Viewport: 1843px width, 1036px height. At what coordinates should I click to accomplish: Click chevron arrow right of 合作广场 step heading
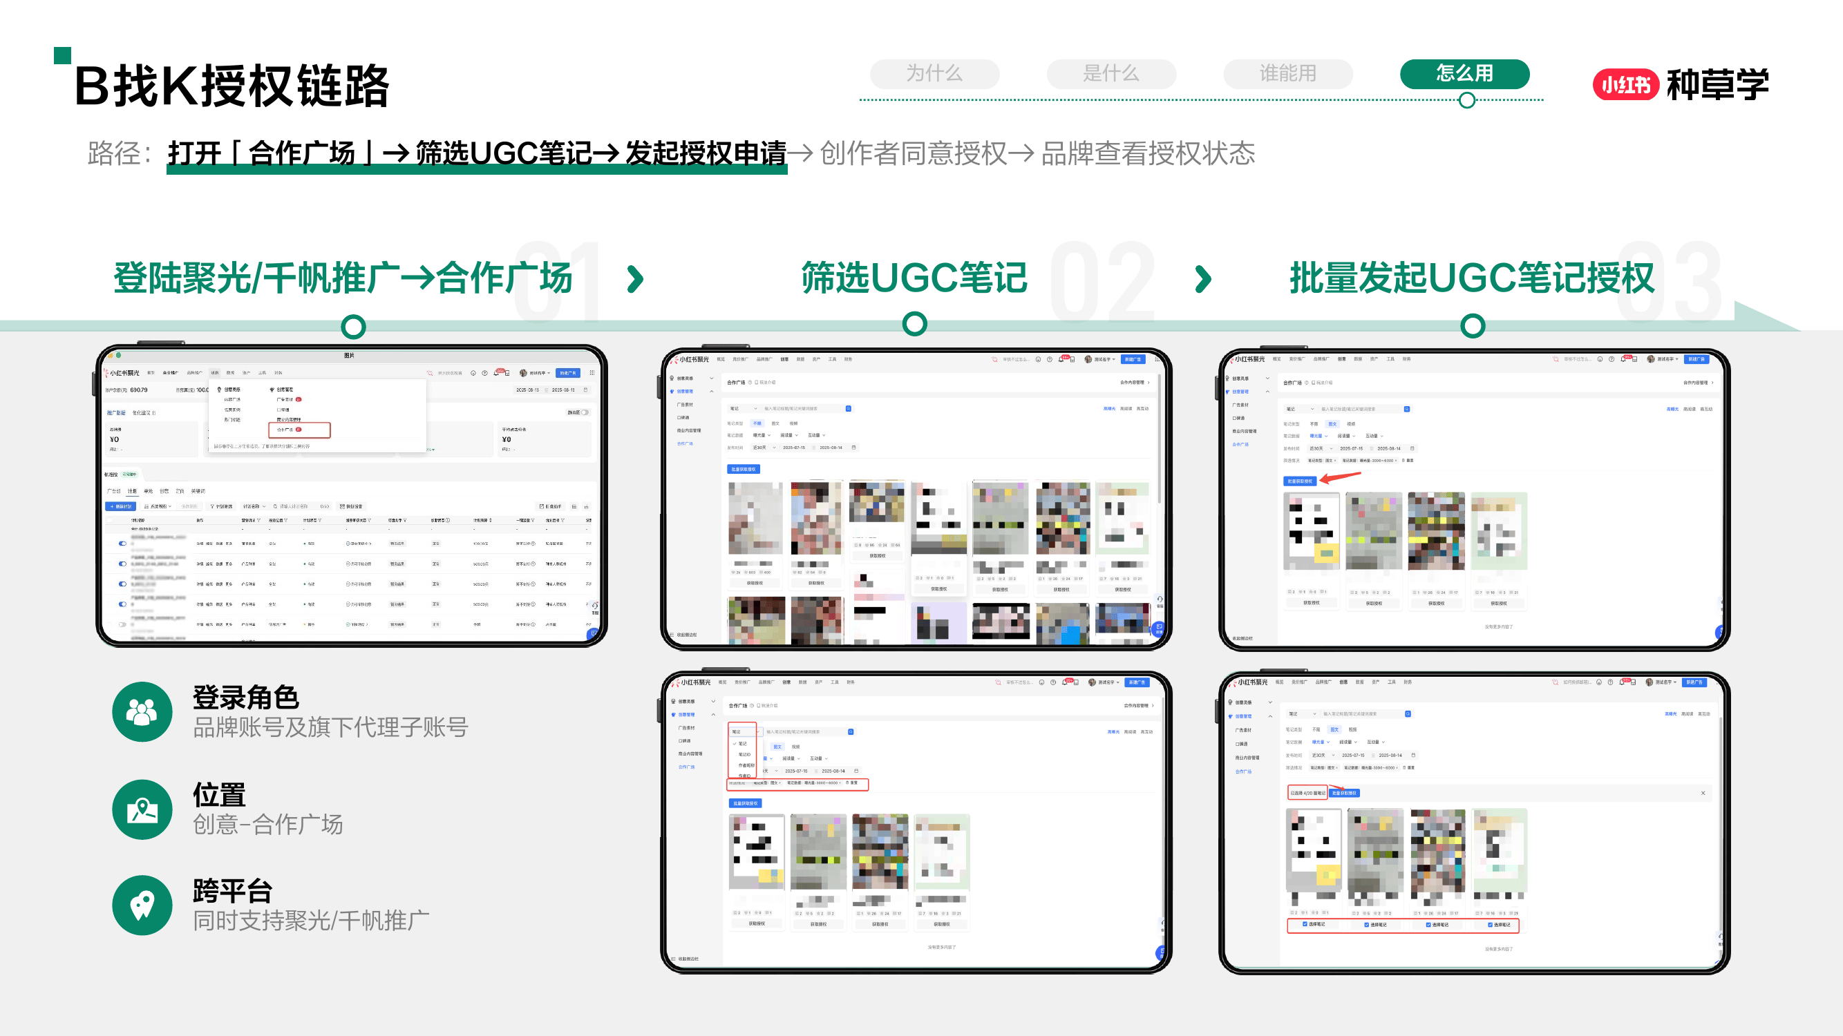[634, 279]
